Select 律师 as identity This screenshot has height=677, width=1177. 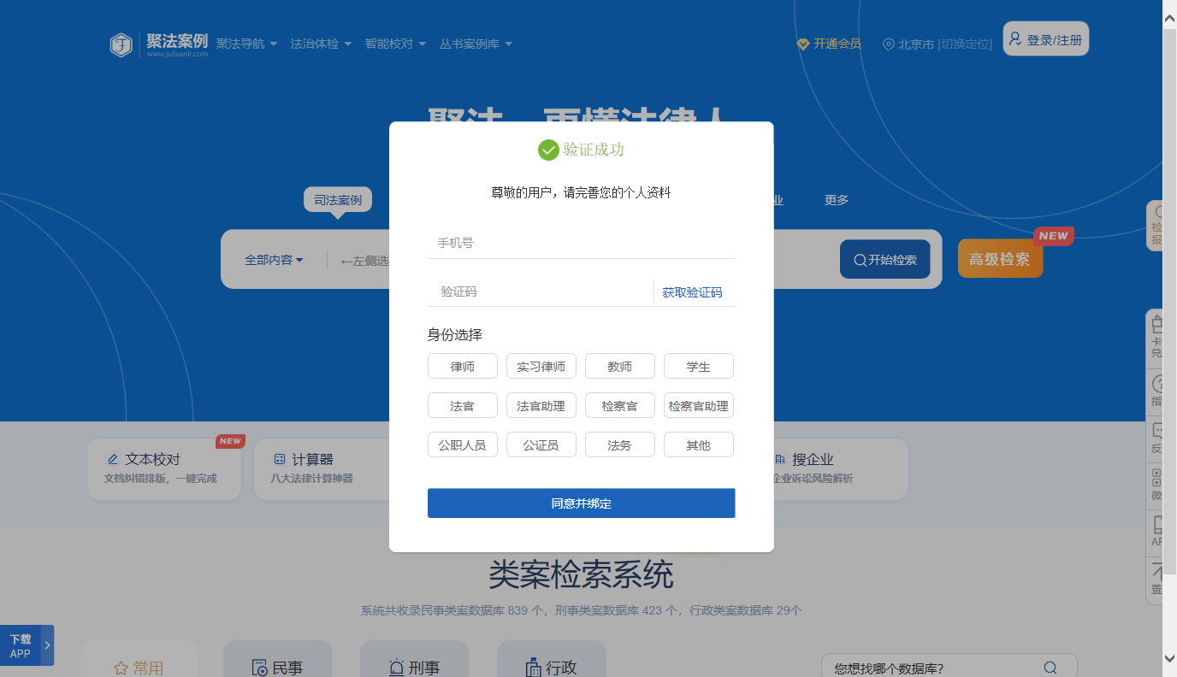tap(462, 367)
